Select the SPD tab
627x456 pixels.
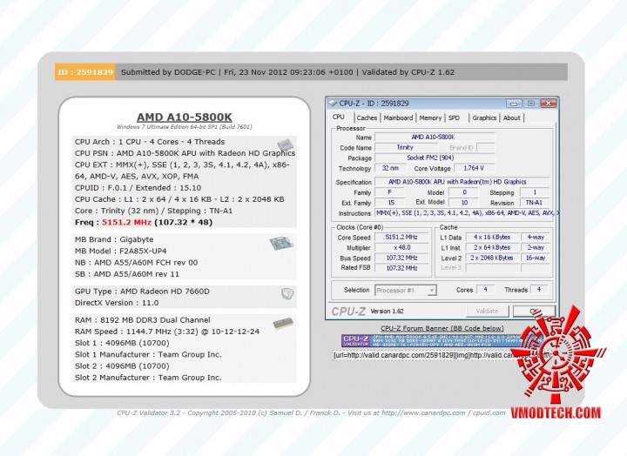tap(454, 117)
